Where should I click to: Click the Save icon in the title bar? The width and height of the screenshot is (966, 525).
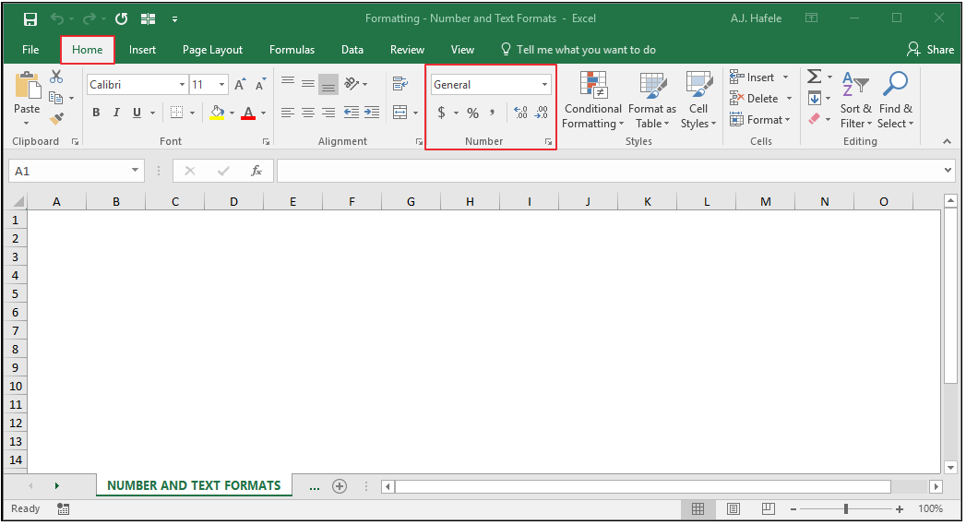point(30,19)
